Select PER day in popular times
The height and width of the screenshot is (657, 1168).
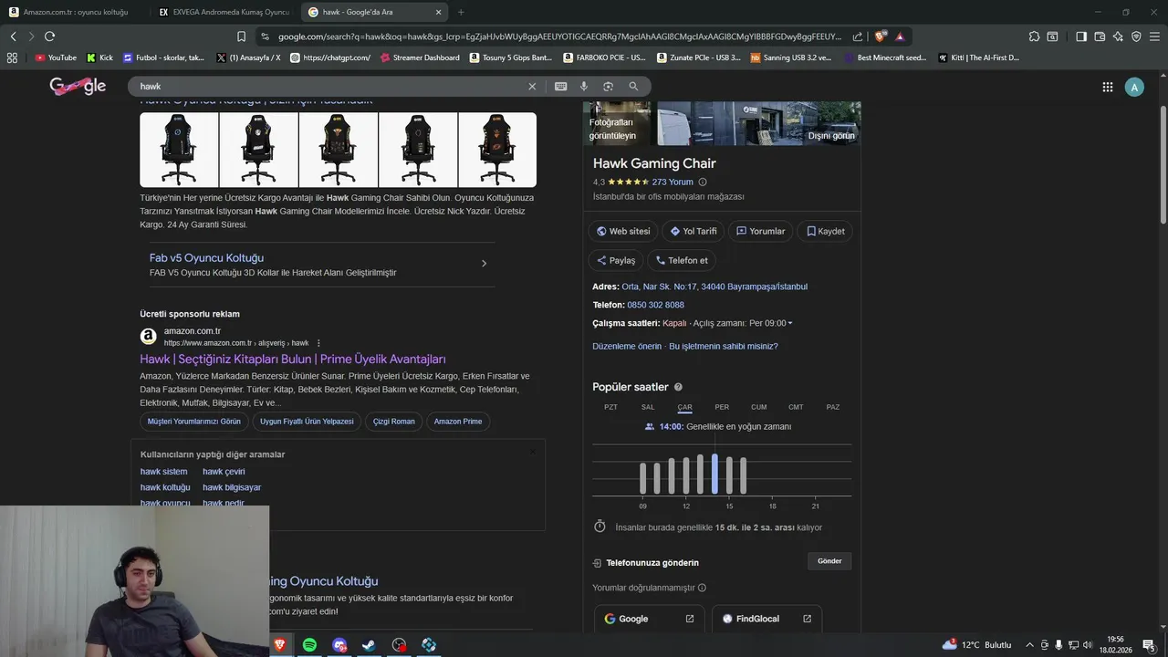722,407
